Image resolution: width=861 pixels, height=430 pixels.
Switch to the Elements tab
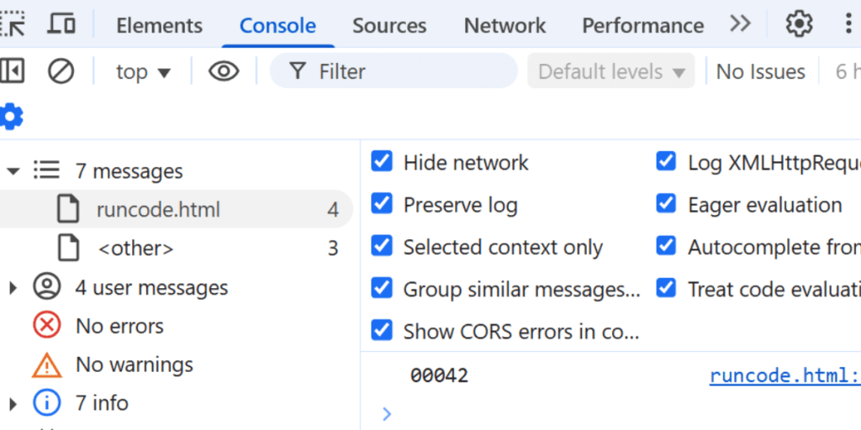click(x=159, y=26)
